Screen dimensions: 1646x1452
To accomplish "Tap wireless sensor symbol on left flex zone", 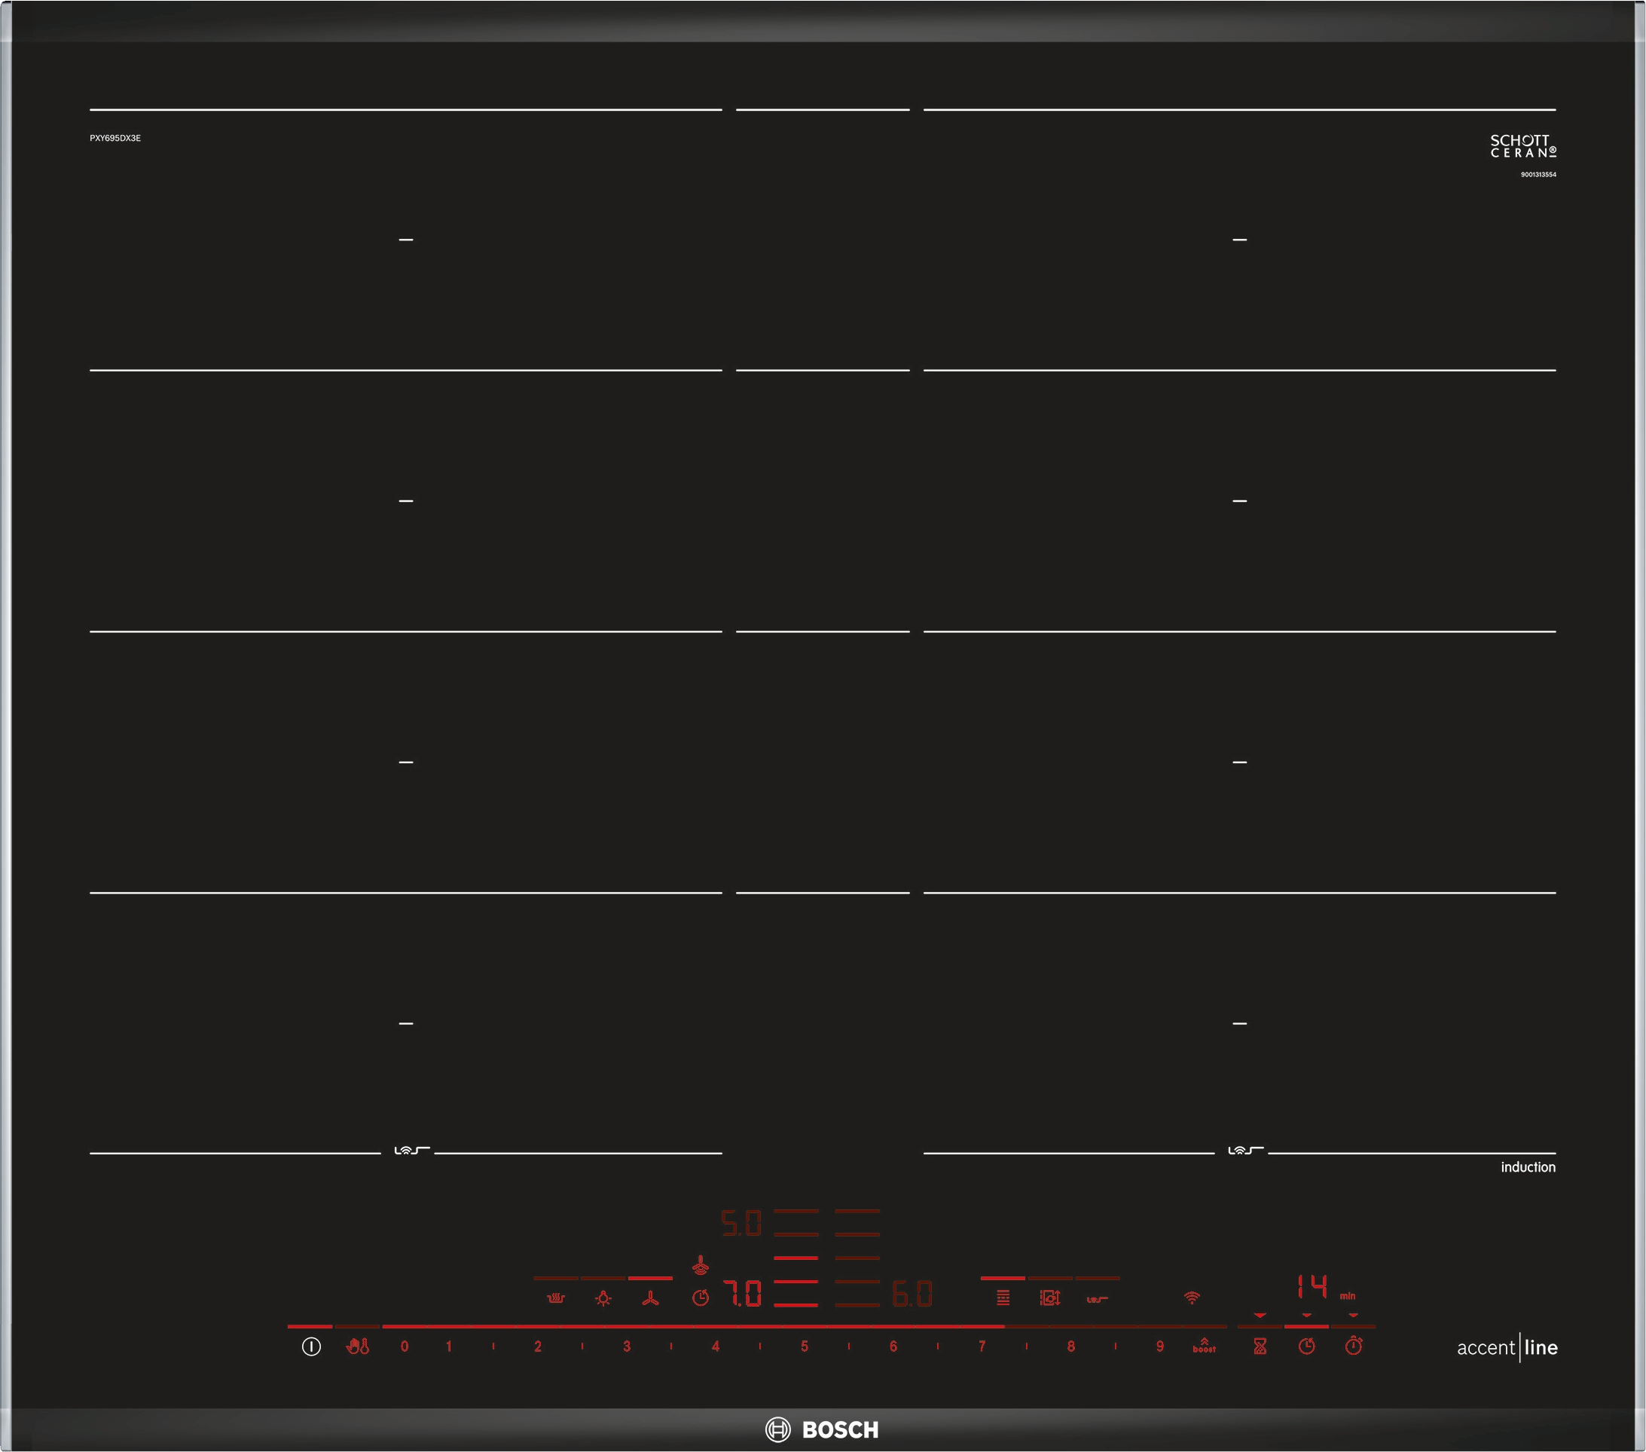I will tap(411, 1150).
